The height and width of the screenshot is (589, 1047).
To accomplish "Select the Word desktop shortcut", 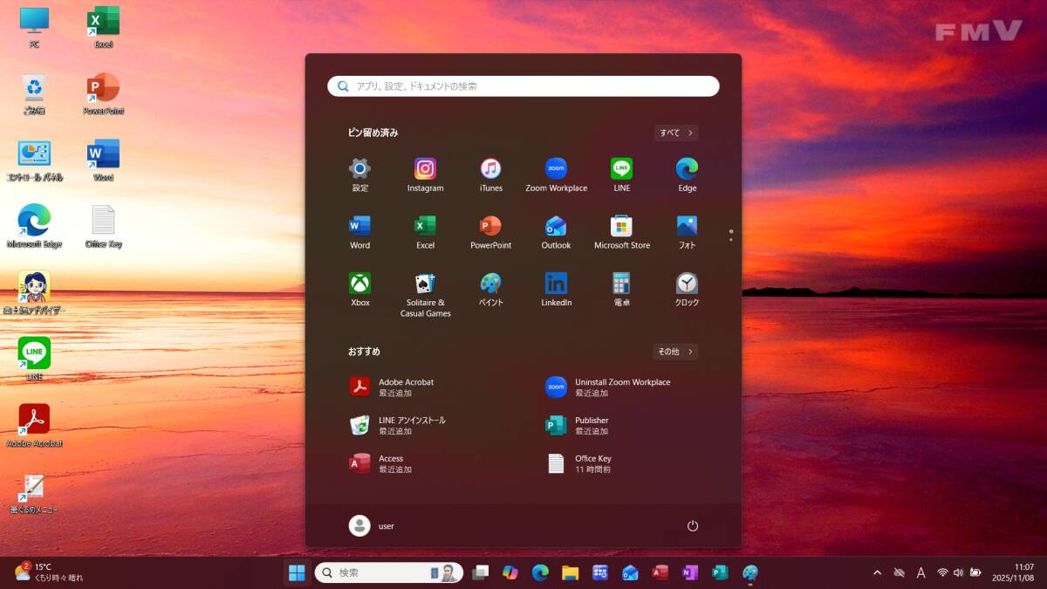I will [103, 160].
